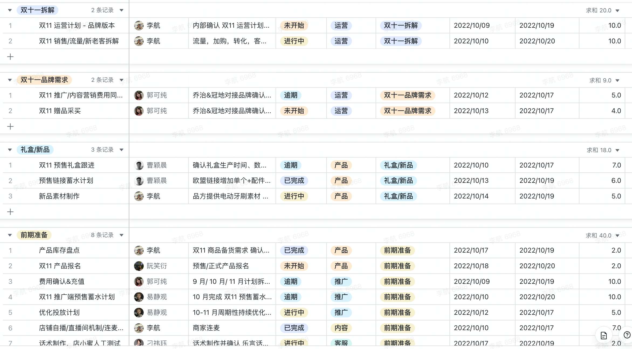Screen dimensions: 632x349
Task: Open the 求和 40.0 summary dropdown
Action: (617, 236)
